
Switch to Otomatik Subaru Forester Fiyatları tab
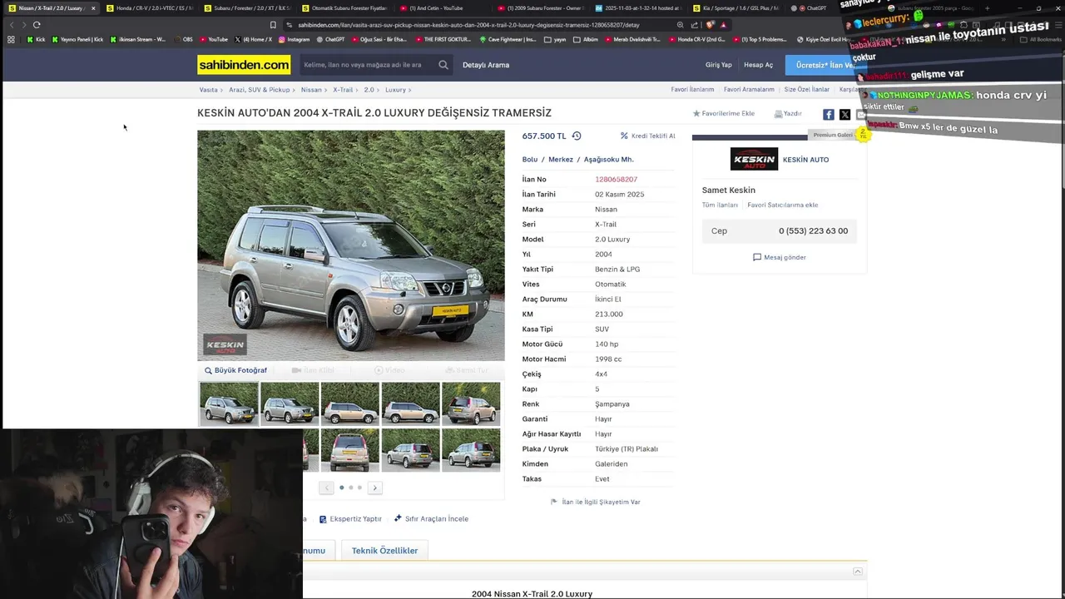tap(344, 8)
